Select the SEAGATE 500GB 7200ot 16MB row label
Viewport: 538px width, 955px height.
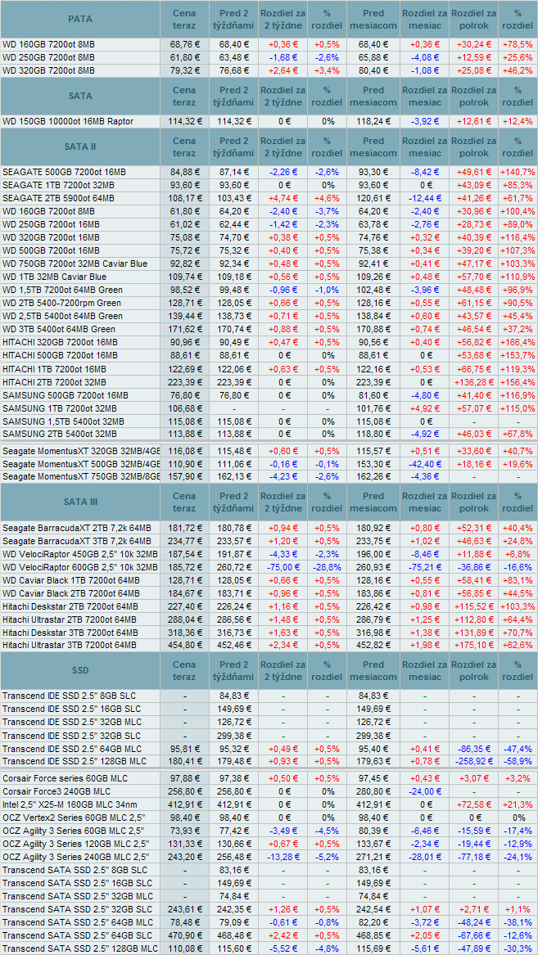tap(65, 172)
